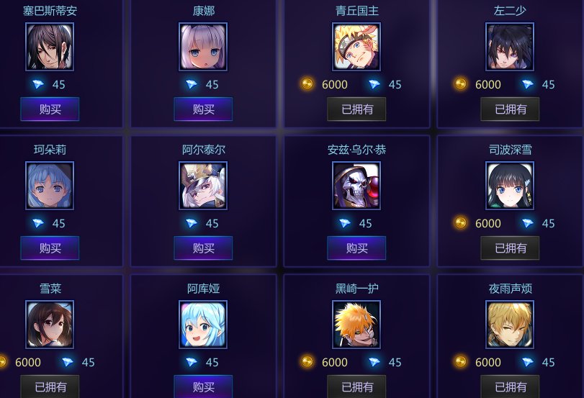
Task: Choose the 珂朵莉 character avatar
Action: (50, 186)
